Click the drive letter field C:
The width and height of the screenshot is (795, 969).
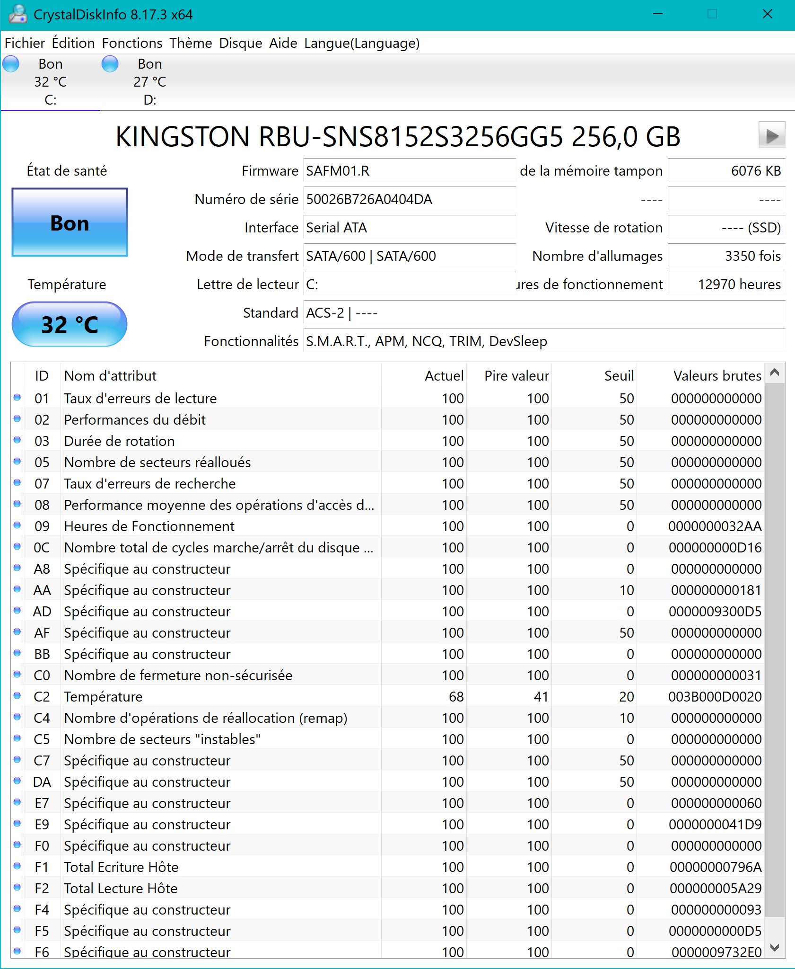[410, 284]
